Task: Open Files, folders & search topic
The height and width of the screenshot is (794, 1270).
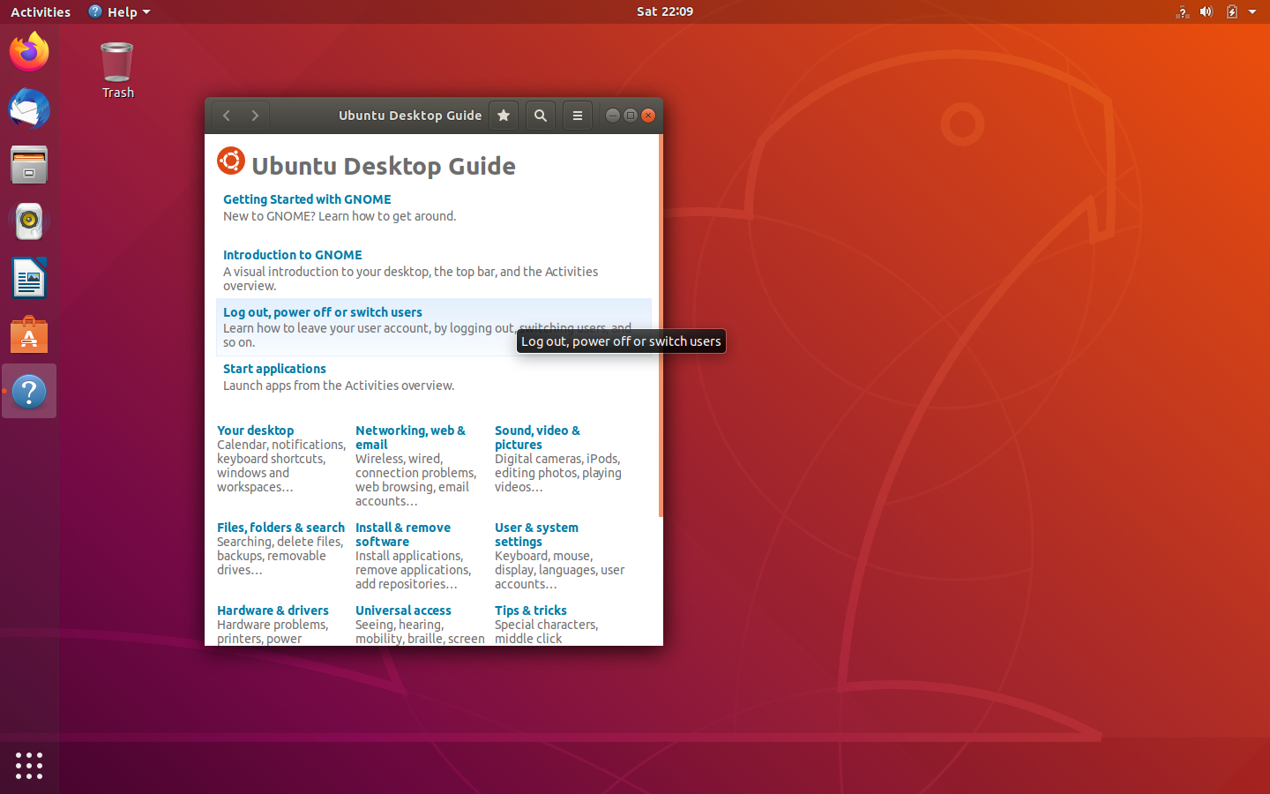Action: [280, 528]
